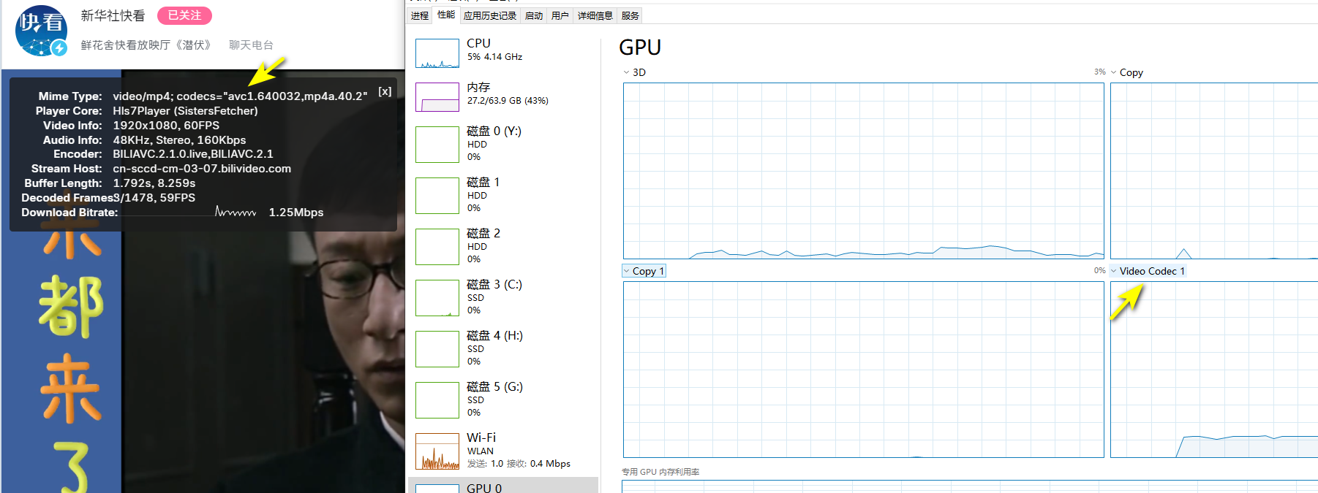Select the 内存 memory graph thumbnail
Viewport: 1318px width, 493px height.
437,97
